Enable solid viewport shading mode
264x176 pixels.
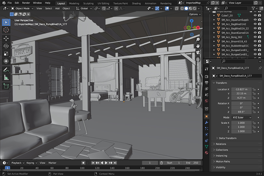tap(186, 8)
